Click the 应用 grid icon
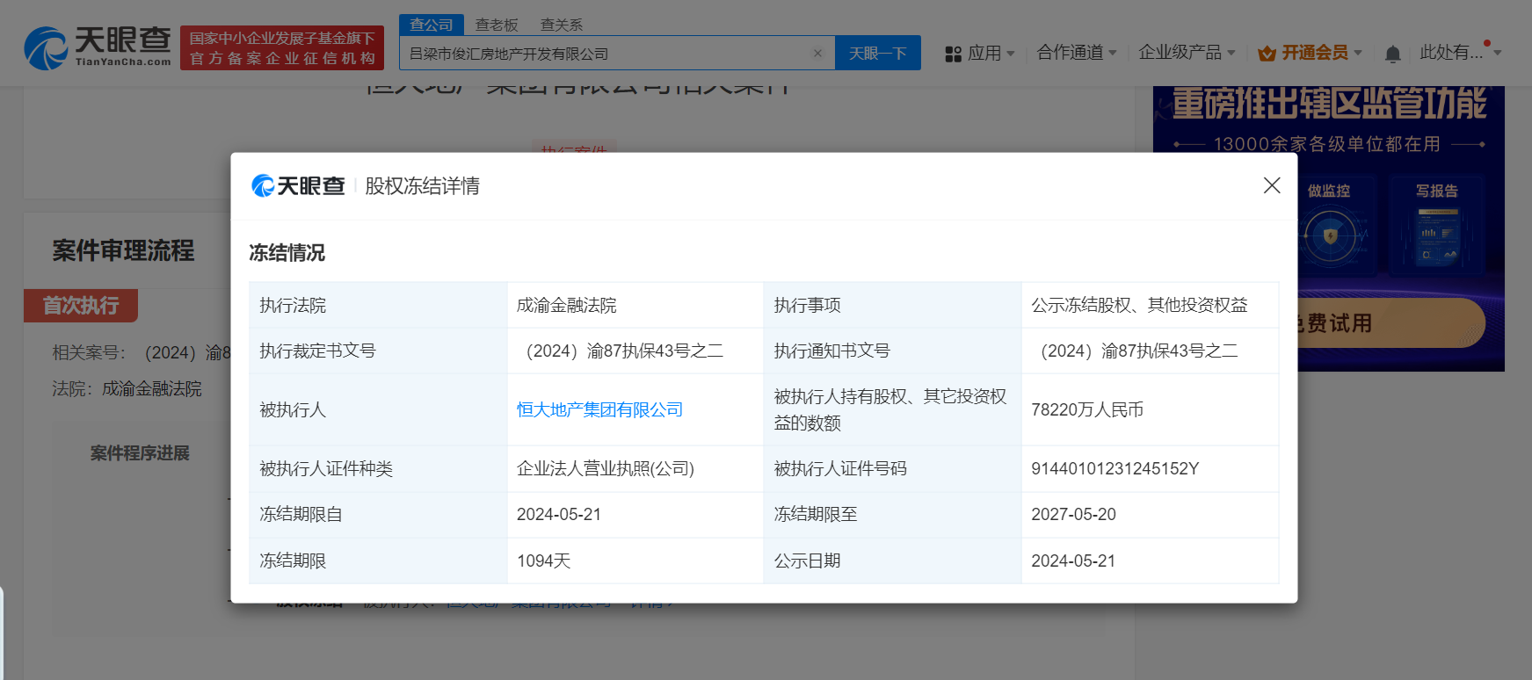The height and width of the screenshot is (680, 1532). click(953, 54)
